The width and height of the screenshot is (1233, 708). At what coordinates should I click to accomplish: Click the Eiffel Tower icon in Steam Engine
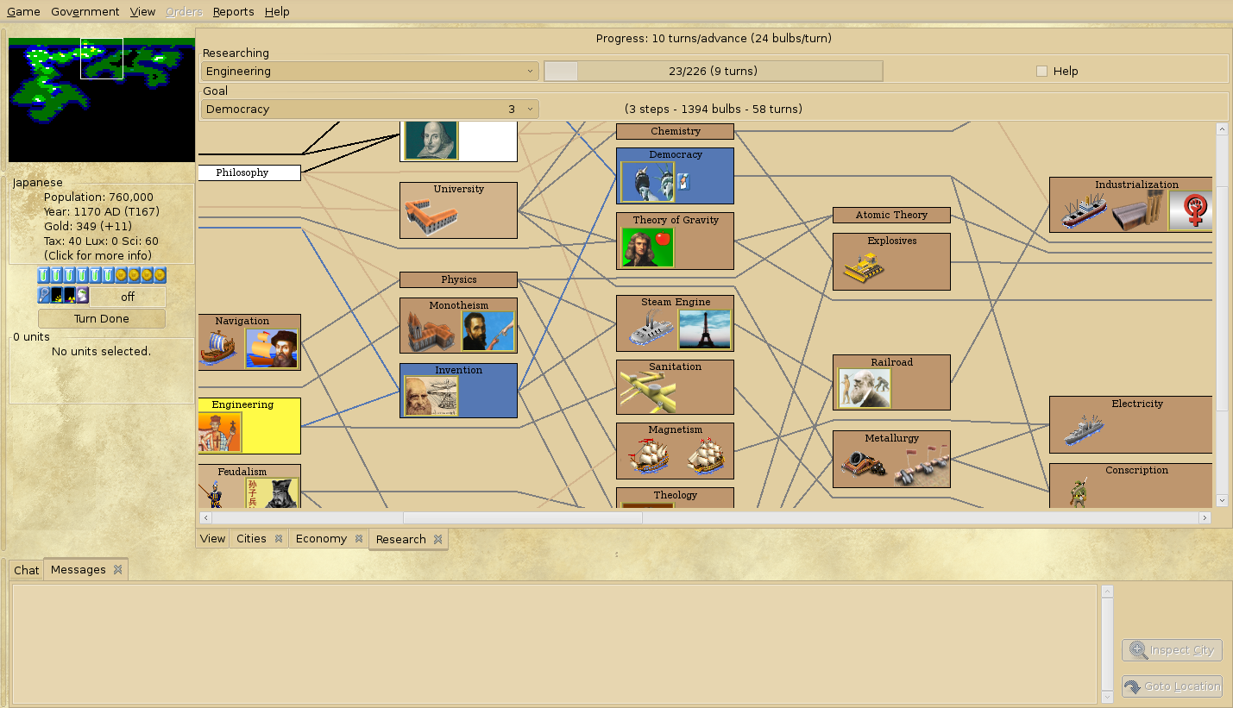tap(704, 329)
